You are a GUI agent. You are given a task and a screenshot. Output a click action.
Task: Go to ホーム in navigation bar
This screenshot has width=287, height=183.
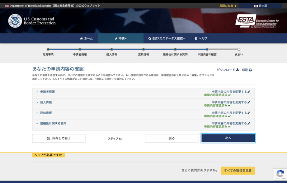86,38
